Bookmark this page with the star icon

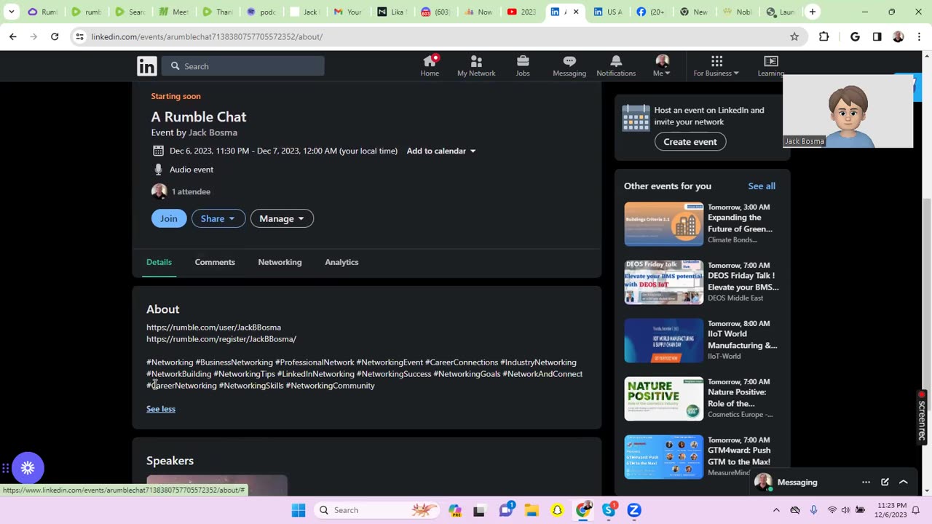pyautogui.click(x=794, y=36)
